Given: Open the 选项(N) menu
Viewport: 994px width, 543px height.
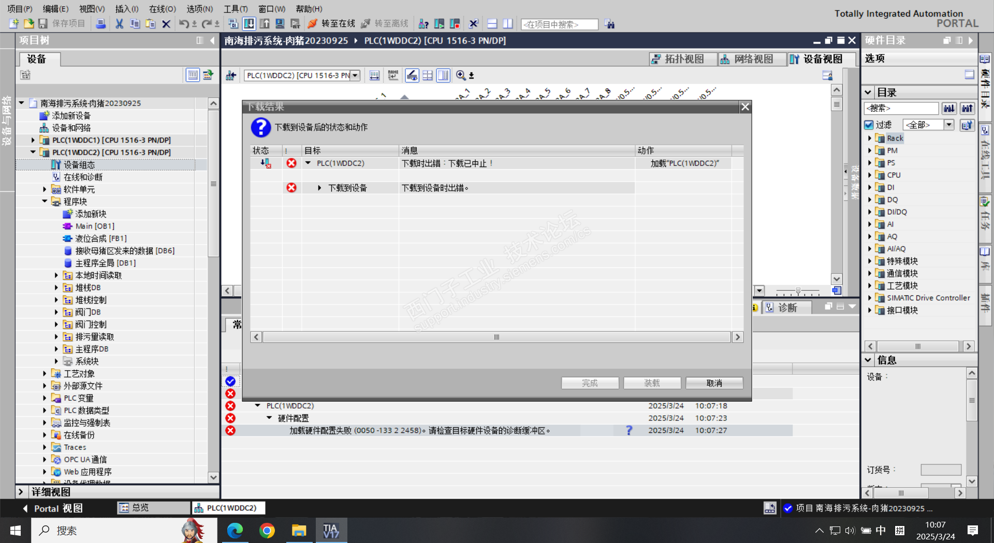Looking at the screenshot, I should pyautogui.click(x=200, y=9).
